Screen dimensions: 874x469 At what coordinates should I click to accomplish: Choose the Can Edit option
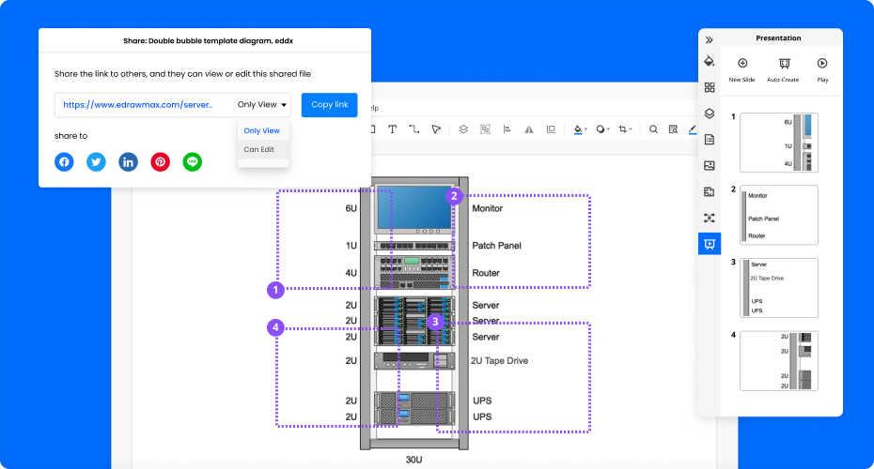pyautogui.click(x=259, y=149)
